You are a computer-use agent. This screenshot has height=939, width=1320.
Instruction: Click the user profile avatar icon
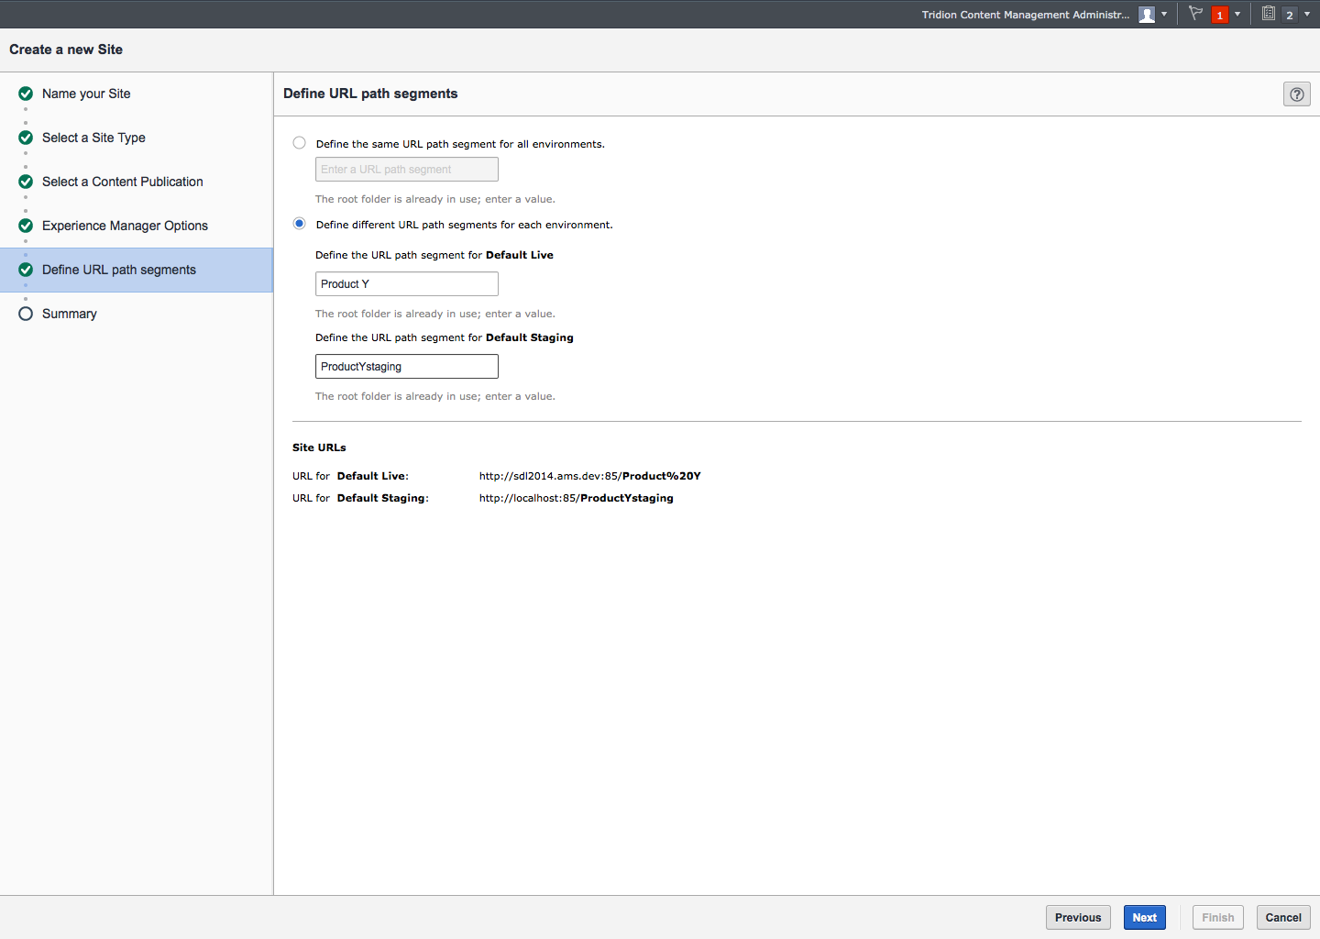click(1146, 15)
